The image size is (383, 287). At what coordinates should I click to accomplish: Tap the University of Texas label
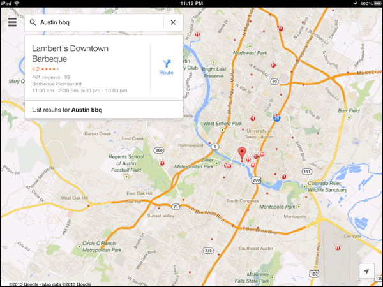click(259, 134)
